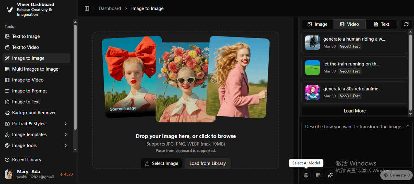This screenshot has height=184, width=414.
Task: Expand the Image Templates submenu chevron
Action: click(66, 134)
